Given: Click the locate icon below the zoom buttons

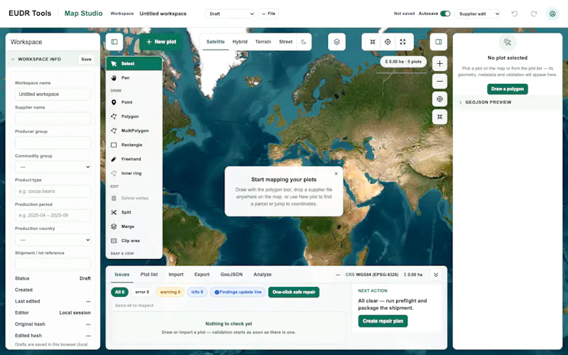Looking at the screenshot, I should (439, 99).
